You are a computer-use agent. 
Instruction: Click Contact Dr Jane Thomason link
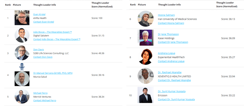[173, 42]
